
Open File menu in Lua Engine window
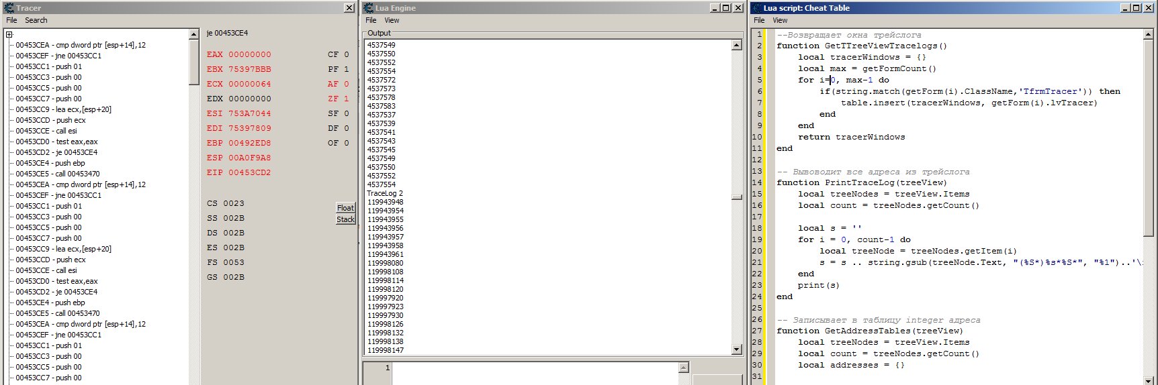[371, 20]
